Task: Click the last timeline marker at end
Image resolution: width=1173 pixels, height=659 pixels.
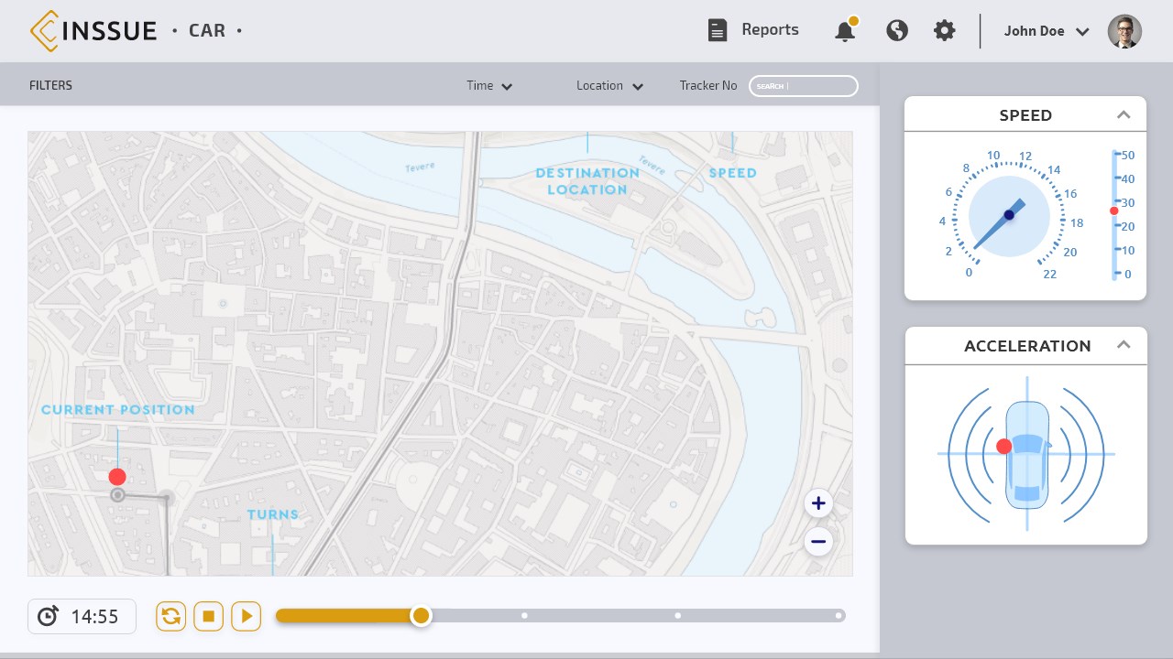Action: pos(839,616)
